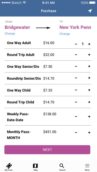Image resolution: width=97 pixels, height=172 pixels.
Task: Select the Weekly Pass row label
Action: click(18, 117)
